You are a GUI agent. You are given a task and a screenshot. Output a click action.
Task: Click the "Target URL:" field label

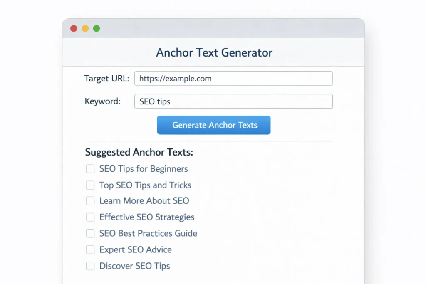[x=107, y=79]
